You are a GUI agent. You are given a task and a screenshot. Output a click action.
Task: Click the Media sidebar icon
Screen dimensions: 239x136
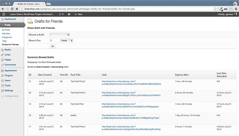(2, 50)
